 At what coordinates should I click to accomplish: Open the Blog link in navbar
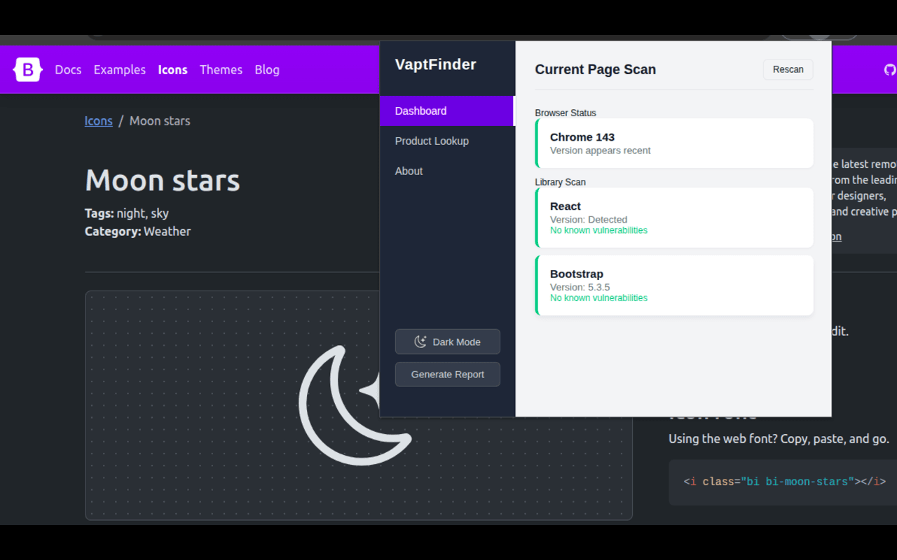coord(267,69)
